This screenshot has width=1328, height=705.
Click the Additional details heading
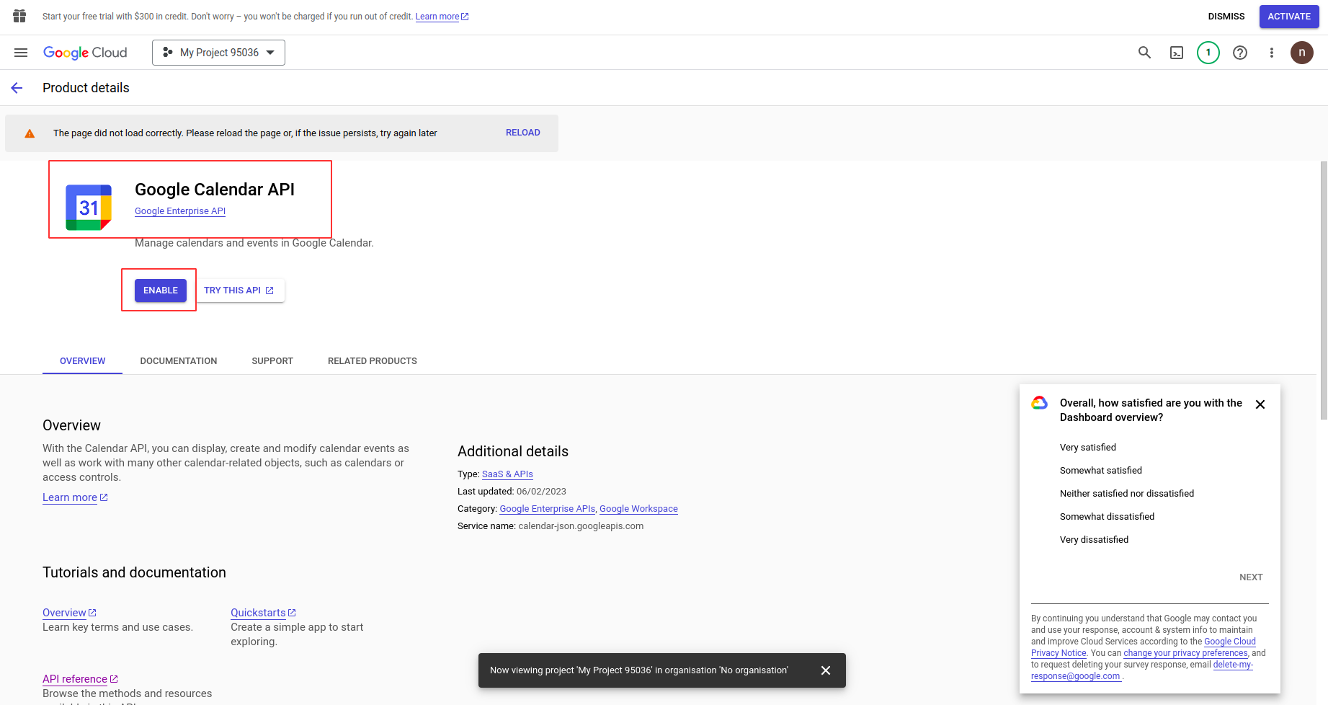point(513,451)
